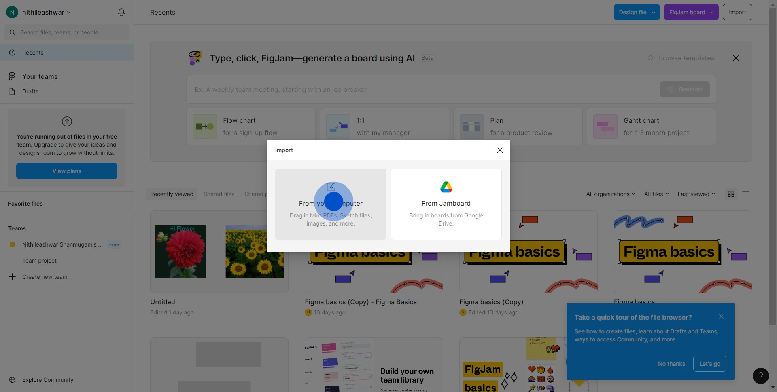Open Explore Community
The width and height of the screenshot is (777, 392).
tap(48, 380)
